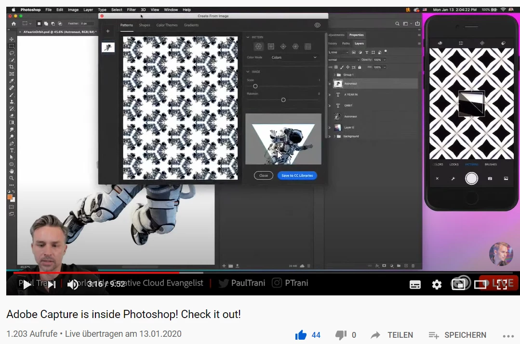This screenshot has width=520, height=344.
Task: Select the Type tool in toolbar
Action: tap(12, 150)
